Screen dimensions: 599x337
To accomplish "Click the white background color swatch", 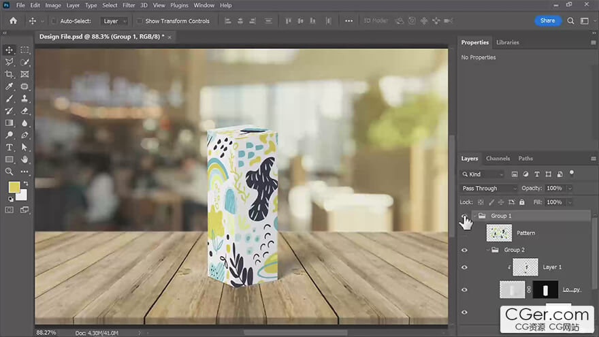I will tap(22, 195).
